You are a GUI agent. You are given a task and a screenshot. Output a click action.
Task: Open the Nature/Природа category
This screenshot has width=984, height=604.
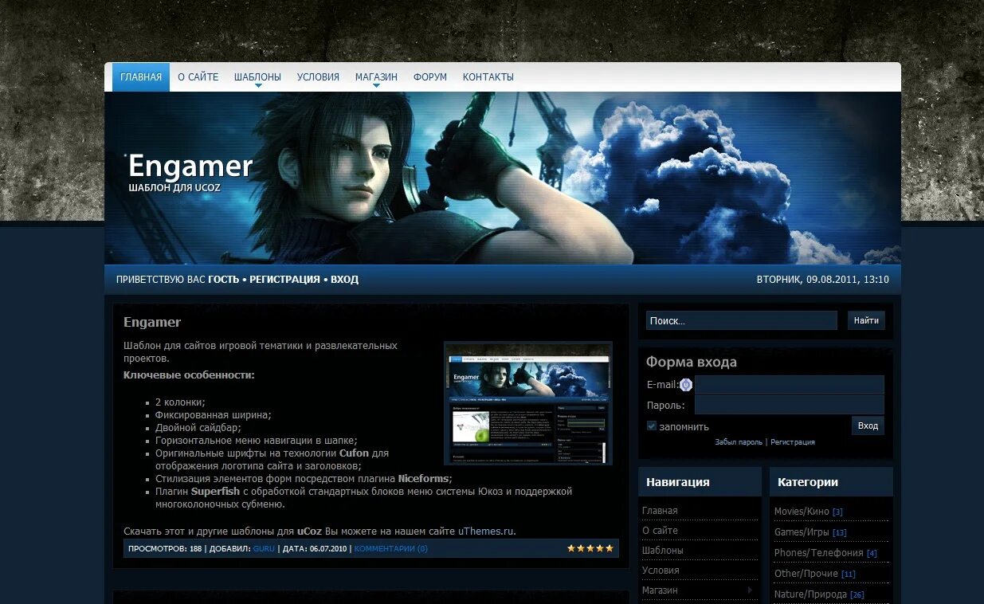[x=811, y=594]
